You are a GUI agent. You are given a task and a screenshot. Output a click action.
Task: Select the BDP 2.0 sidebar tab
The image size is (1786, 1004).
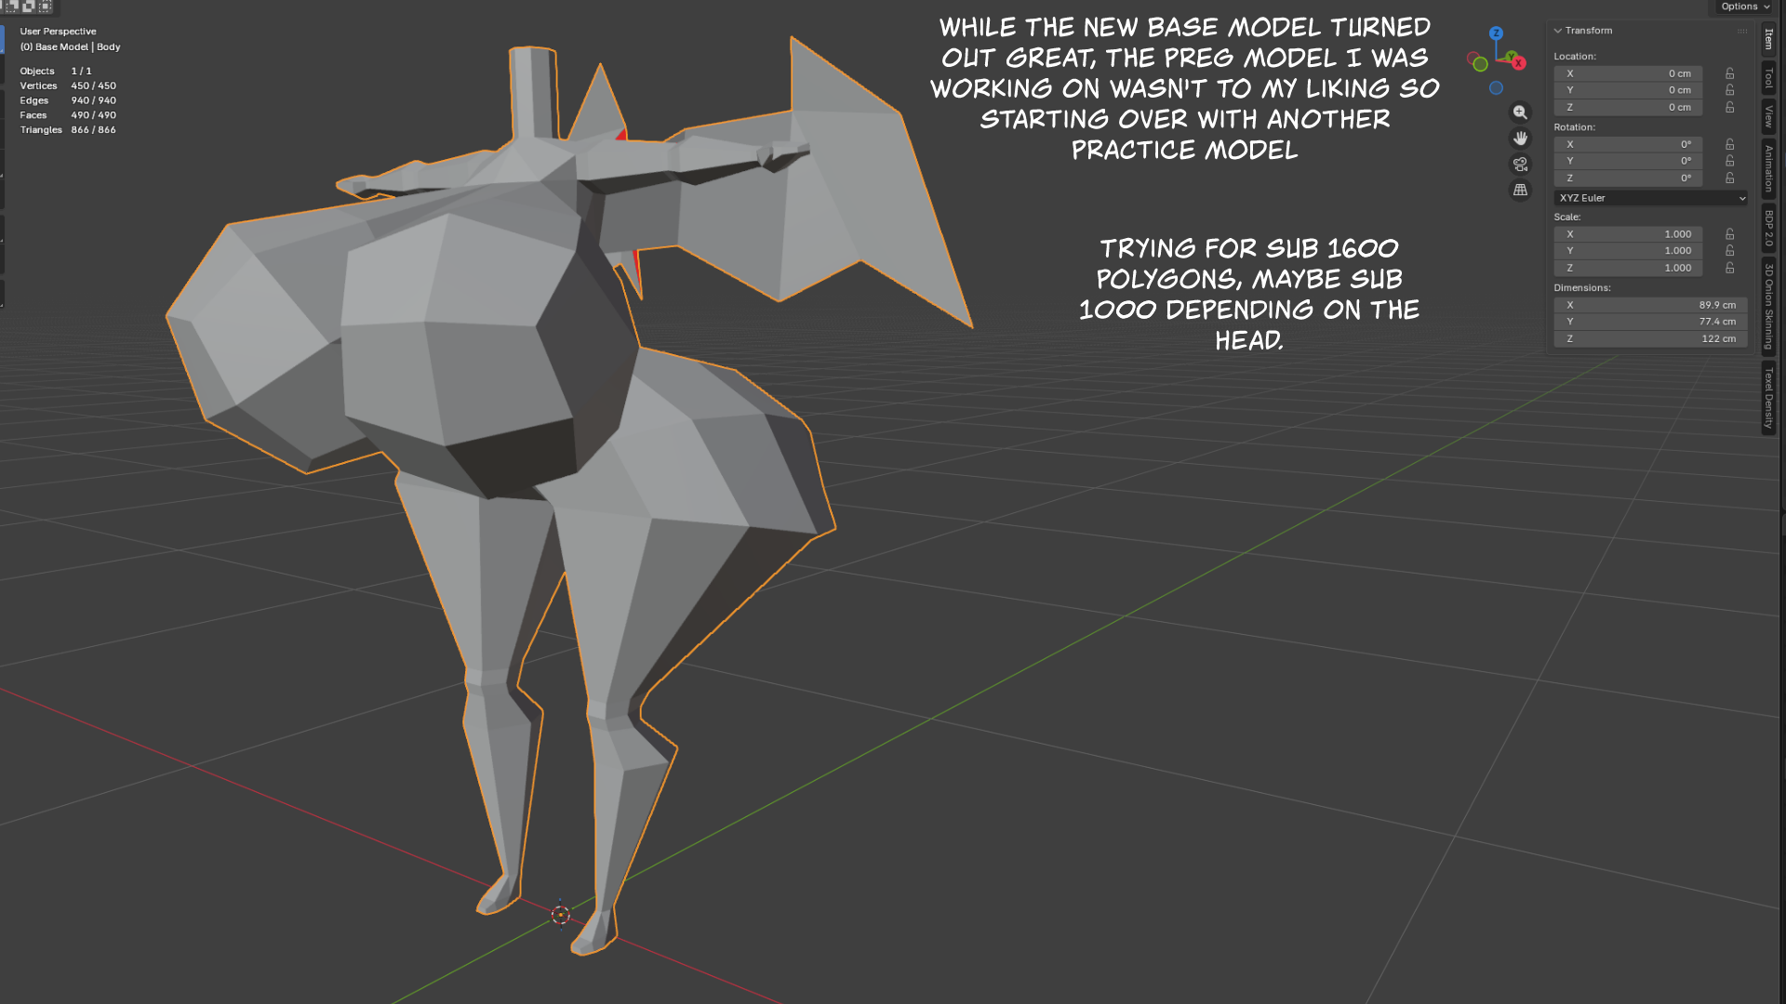coord(1768,228)
